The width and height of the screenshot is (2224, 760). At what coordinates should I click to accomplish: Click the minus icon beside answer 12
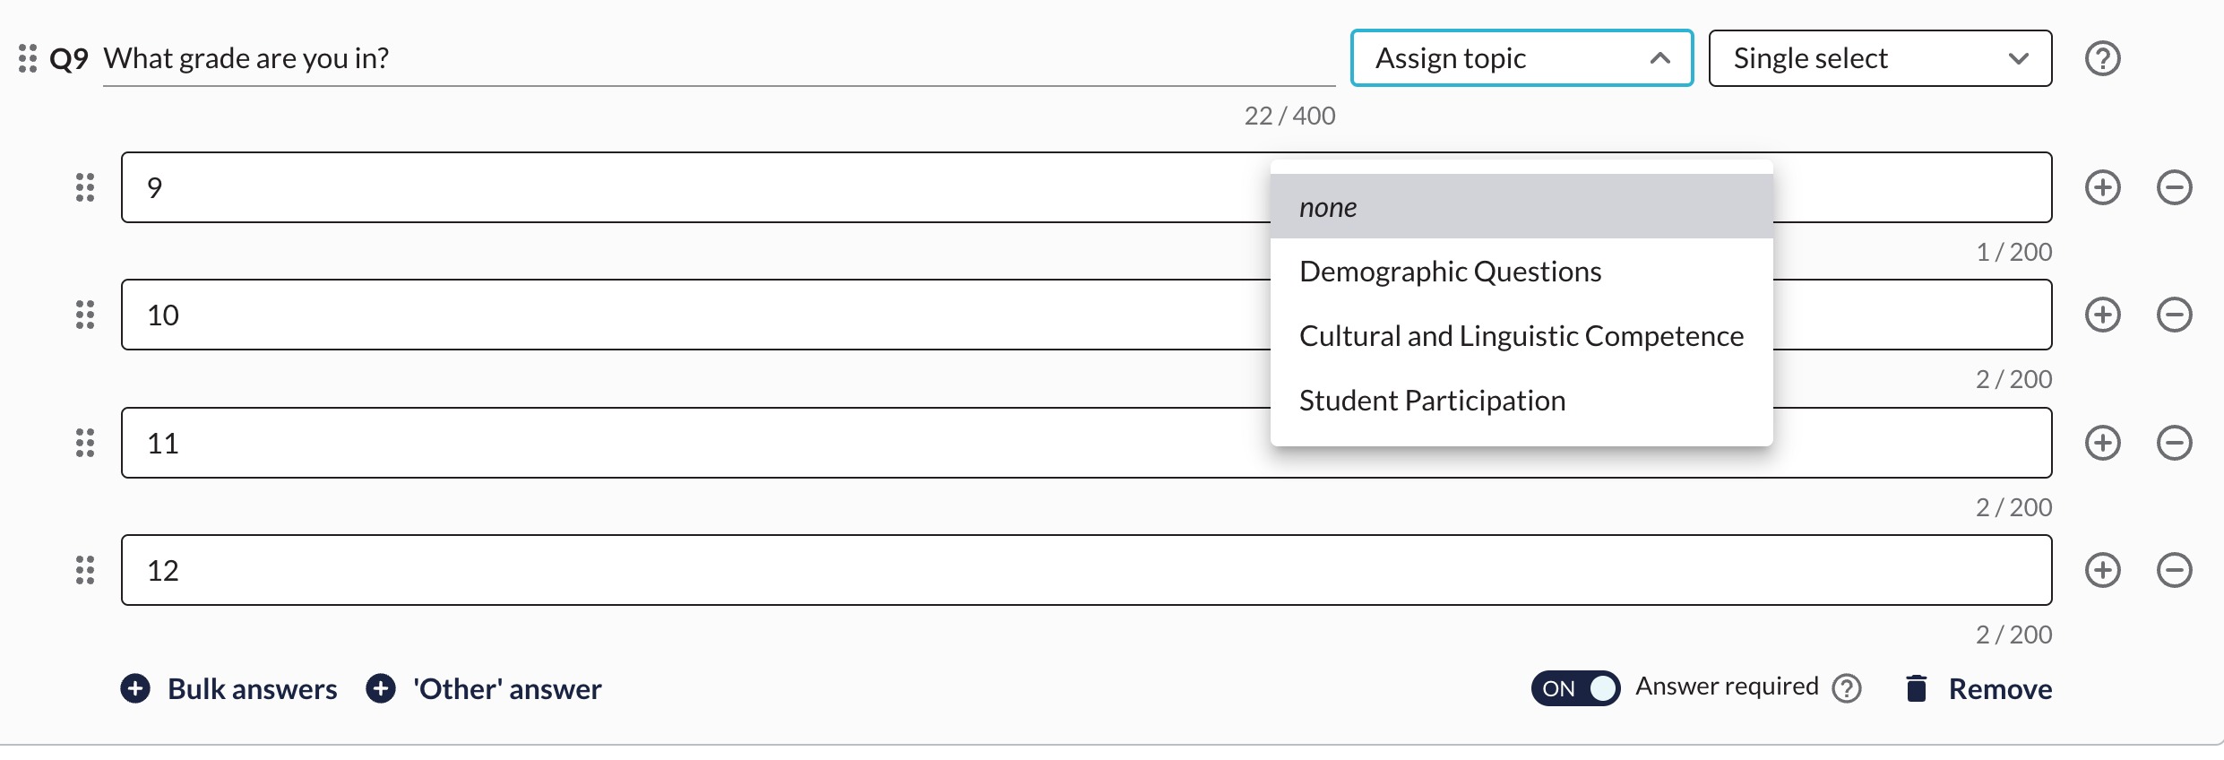[2174, 570]
